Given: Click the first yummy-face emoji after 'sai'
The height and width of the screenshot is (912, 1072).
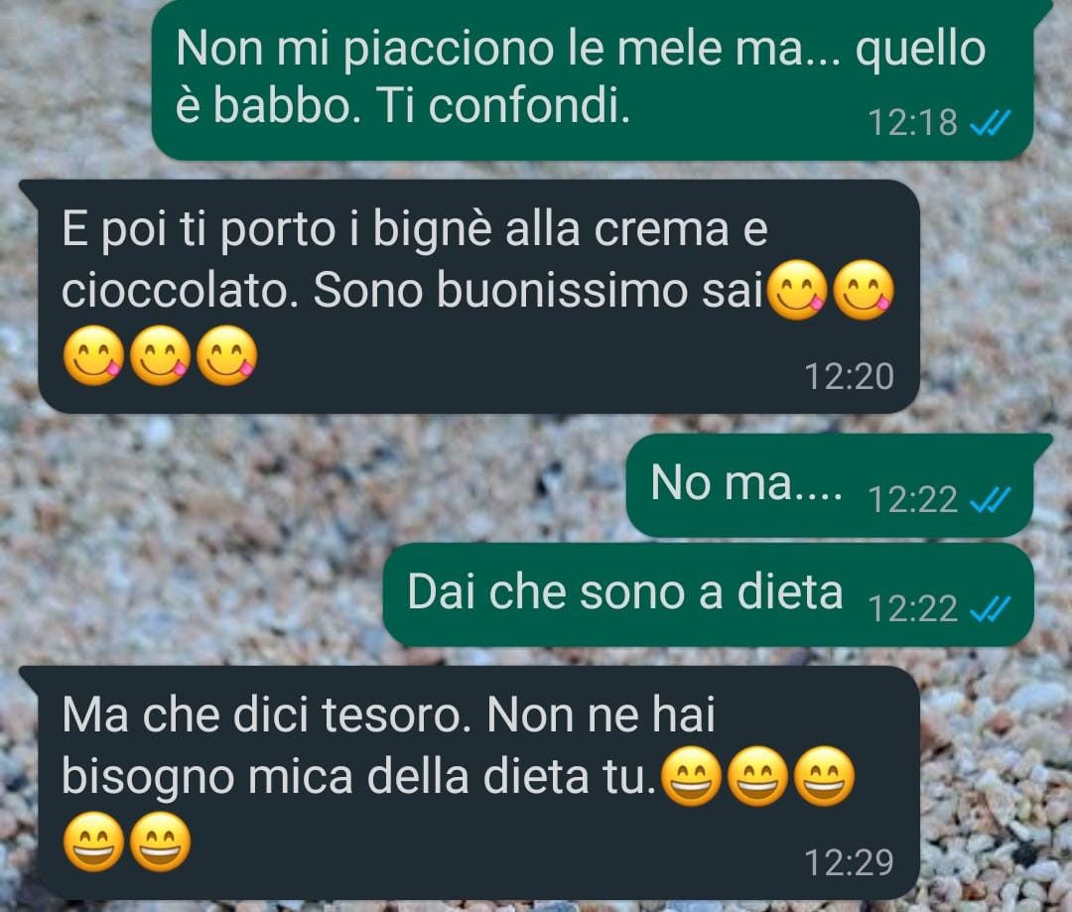Looking at the screenshot, I should click(797, 291).
